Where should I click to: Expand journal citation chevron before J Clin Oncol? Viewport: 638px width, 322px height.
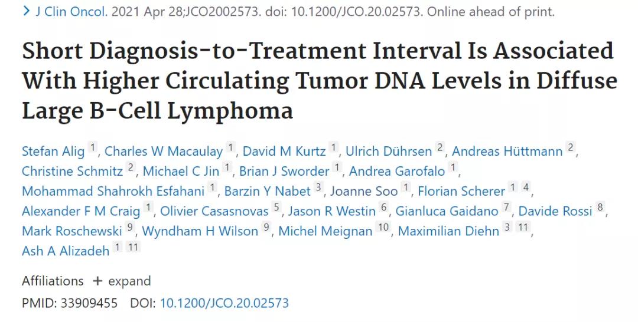26,11
